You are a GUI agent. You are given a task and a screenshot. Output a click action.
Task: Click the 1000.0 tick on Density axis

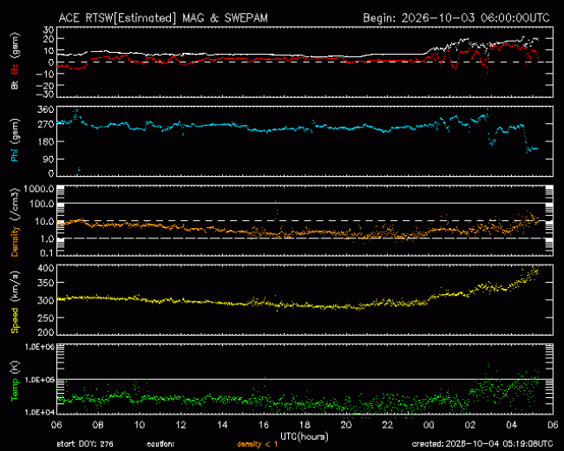click(x=38, y=189)
